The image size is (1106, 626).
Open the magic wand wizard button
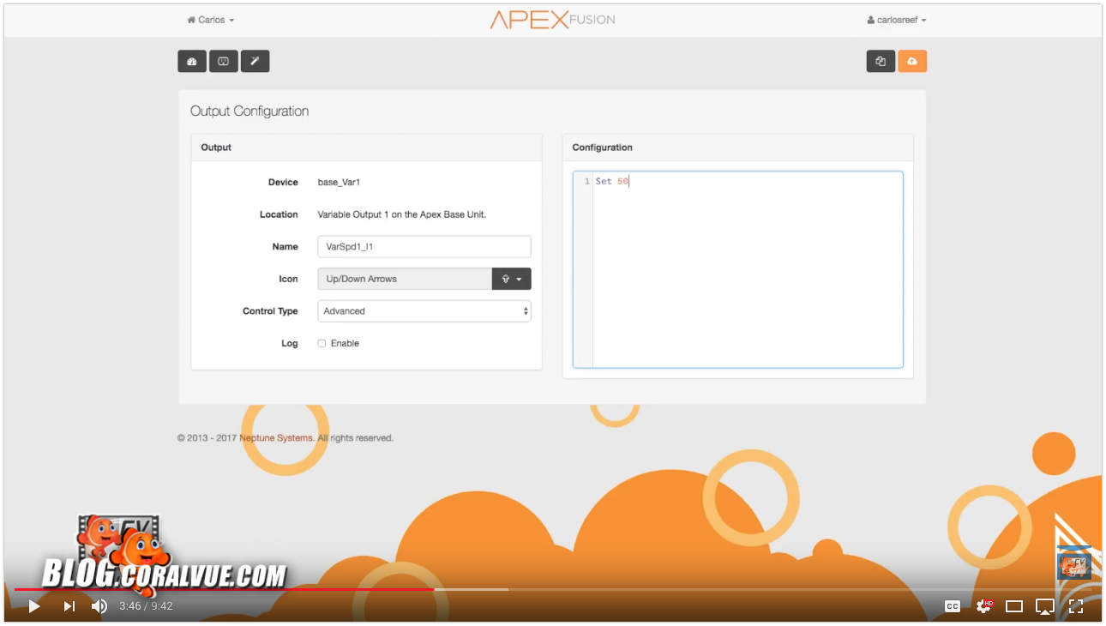[255, 61]
